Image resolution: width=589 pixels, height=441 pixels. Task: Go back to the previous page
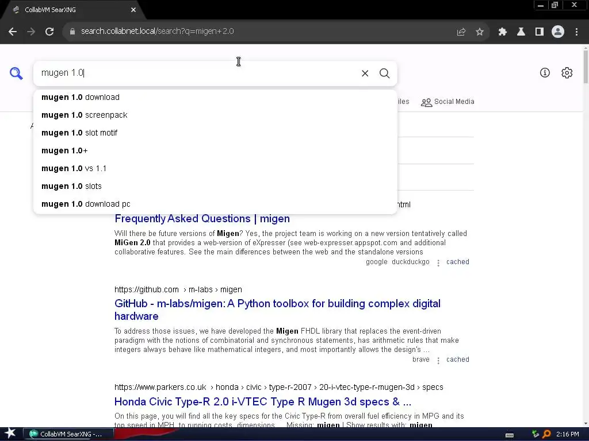[13, 32]
